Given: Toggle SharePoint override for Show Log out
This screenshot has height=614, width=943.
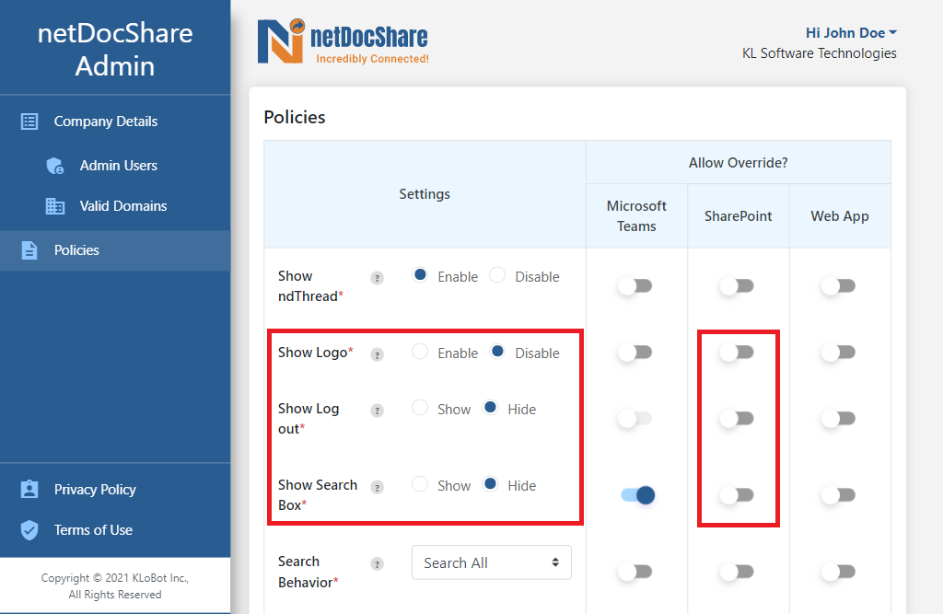Looking at the screenshot, I should coord(737,418).
